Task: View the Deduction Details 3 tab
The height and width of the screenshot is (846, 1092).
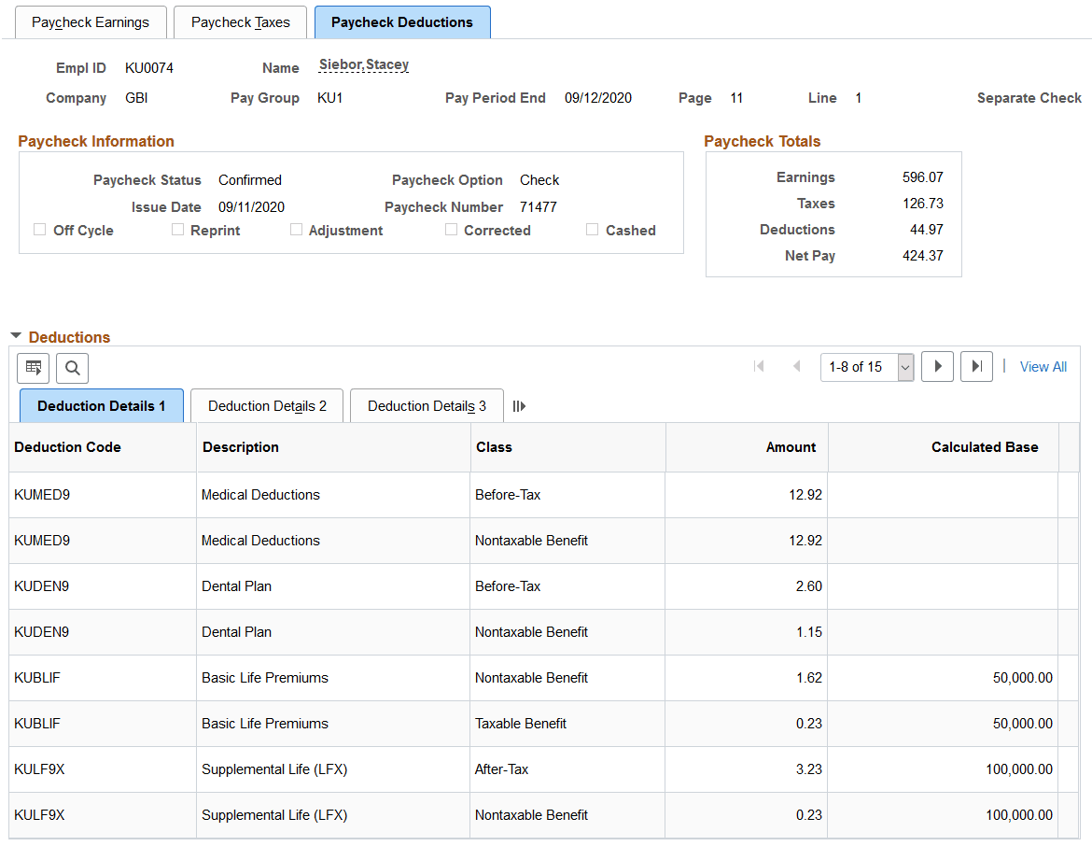Action: [426, 405]
